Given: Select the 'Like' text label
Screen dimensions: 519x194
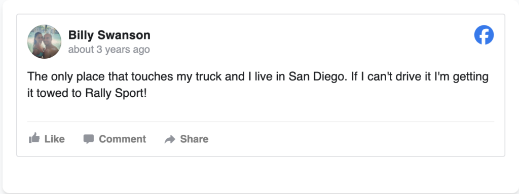Looking at the screenshot, I should point(55,139).
